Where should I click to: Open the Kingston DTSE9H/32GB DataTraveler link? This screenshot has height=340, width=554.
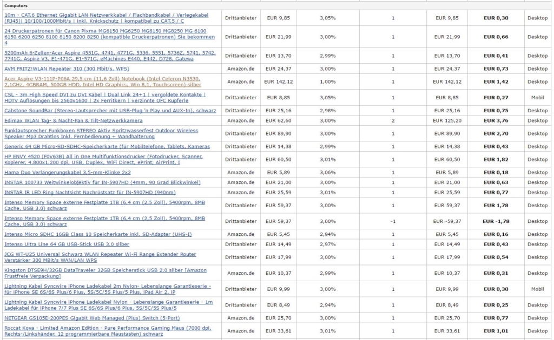click(105, 273)
